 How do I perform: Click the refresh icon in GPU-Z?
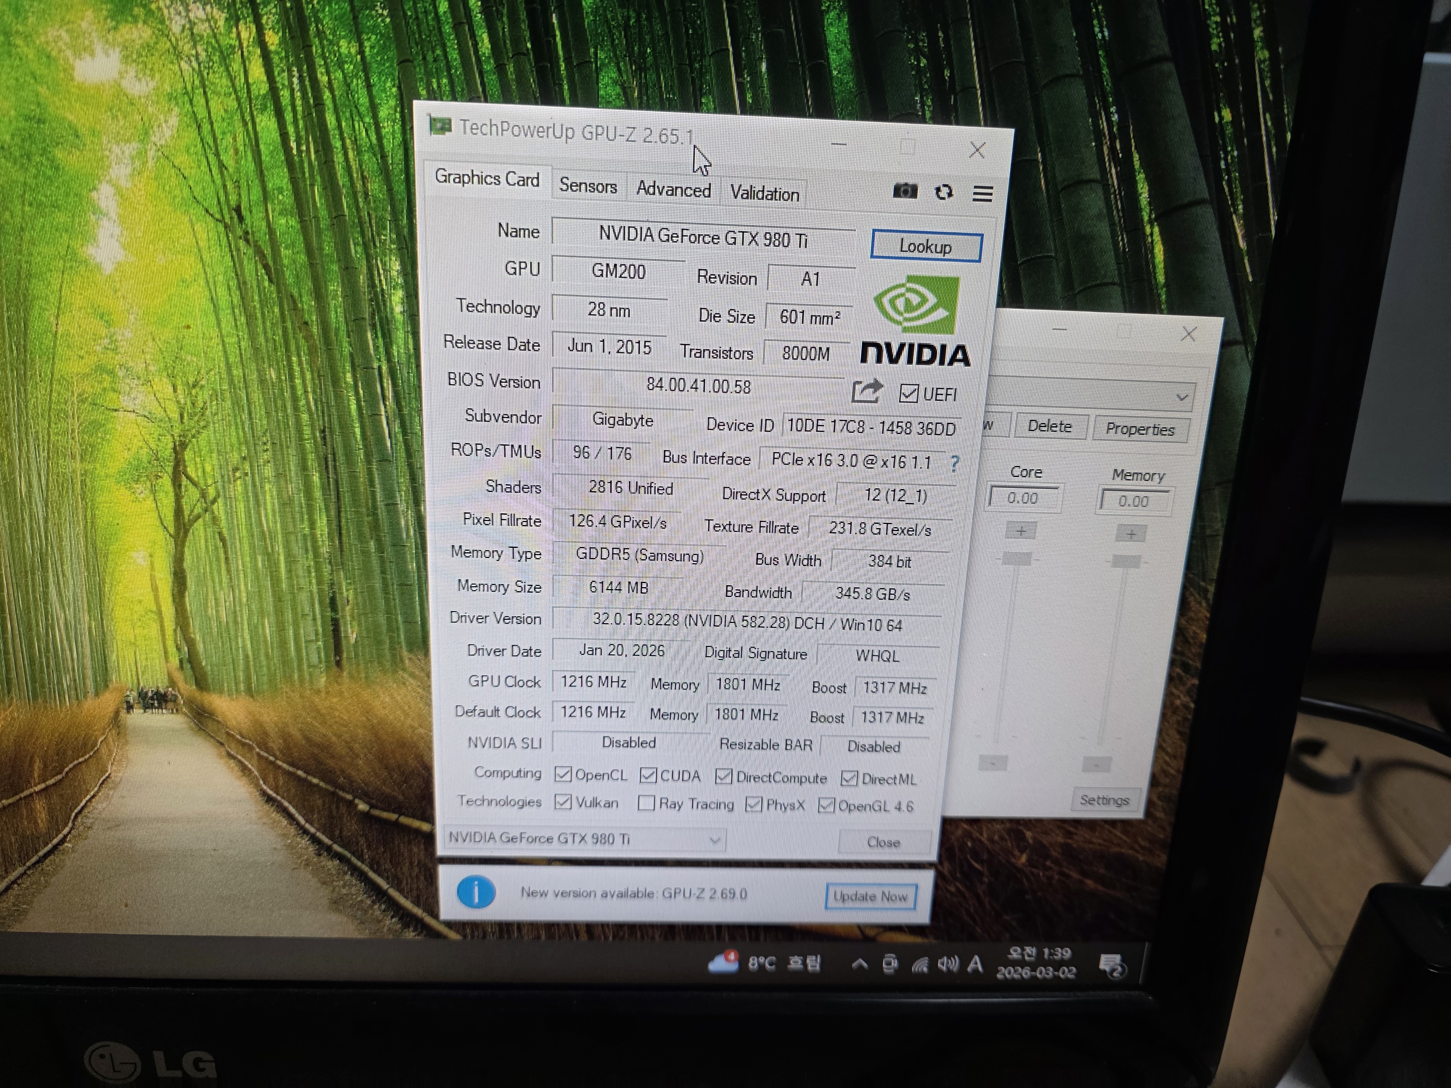pyautogui.click(x=944, y=192)
